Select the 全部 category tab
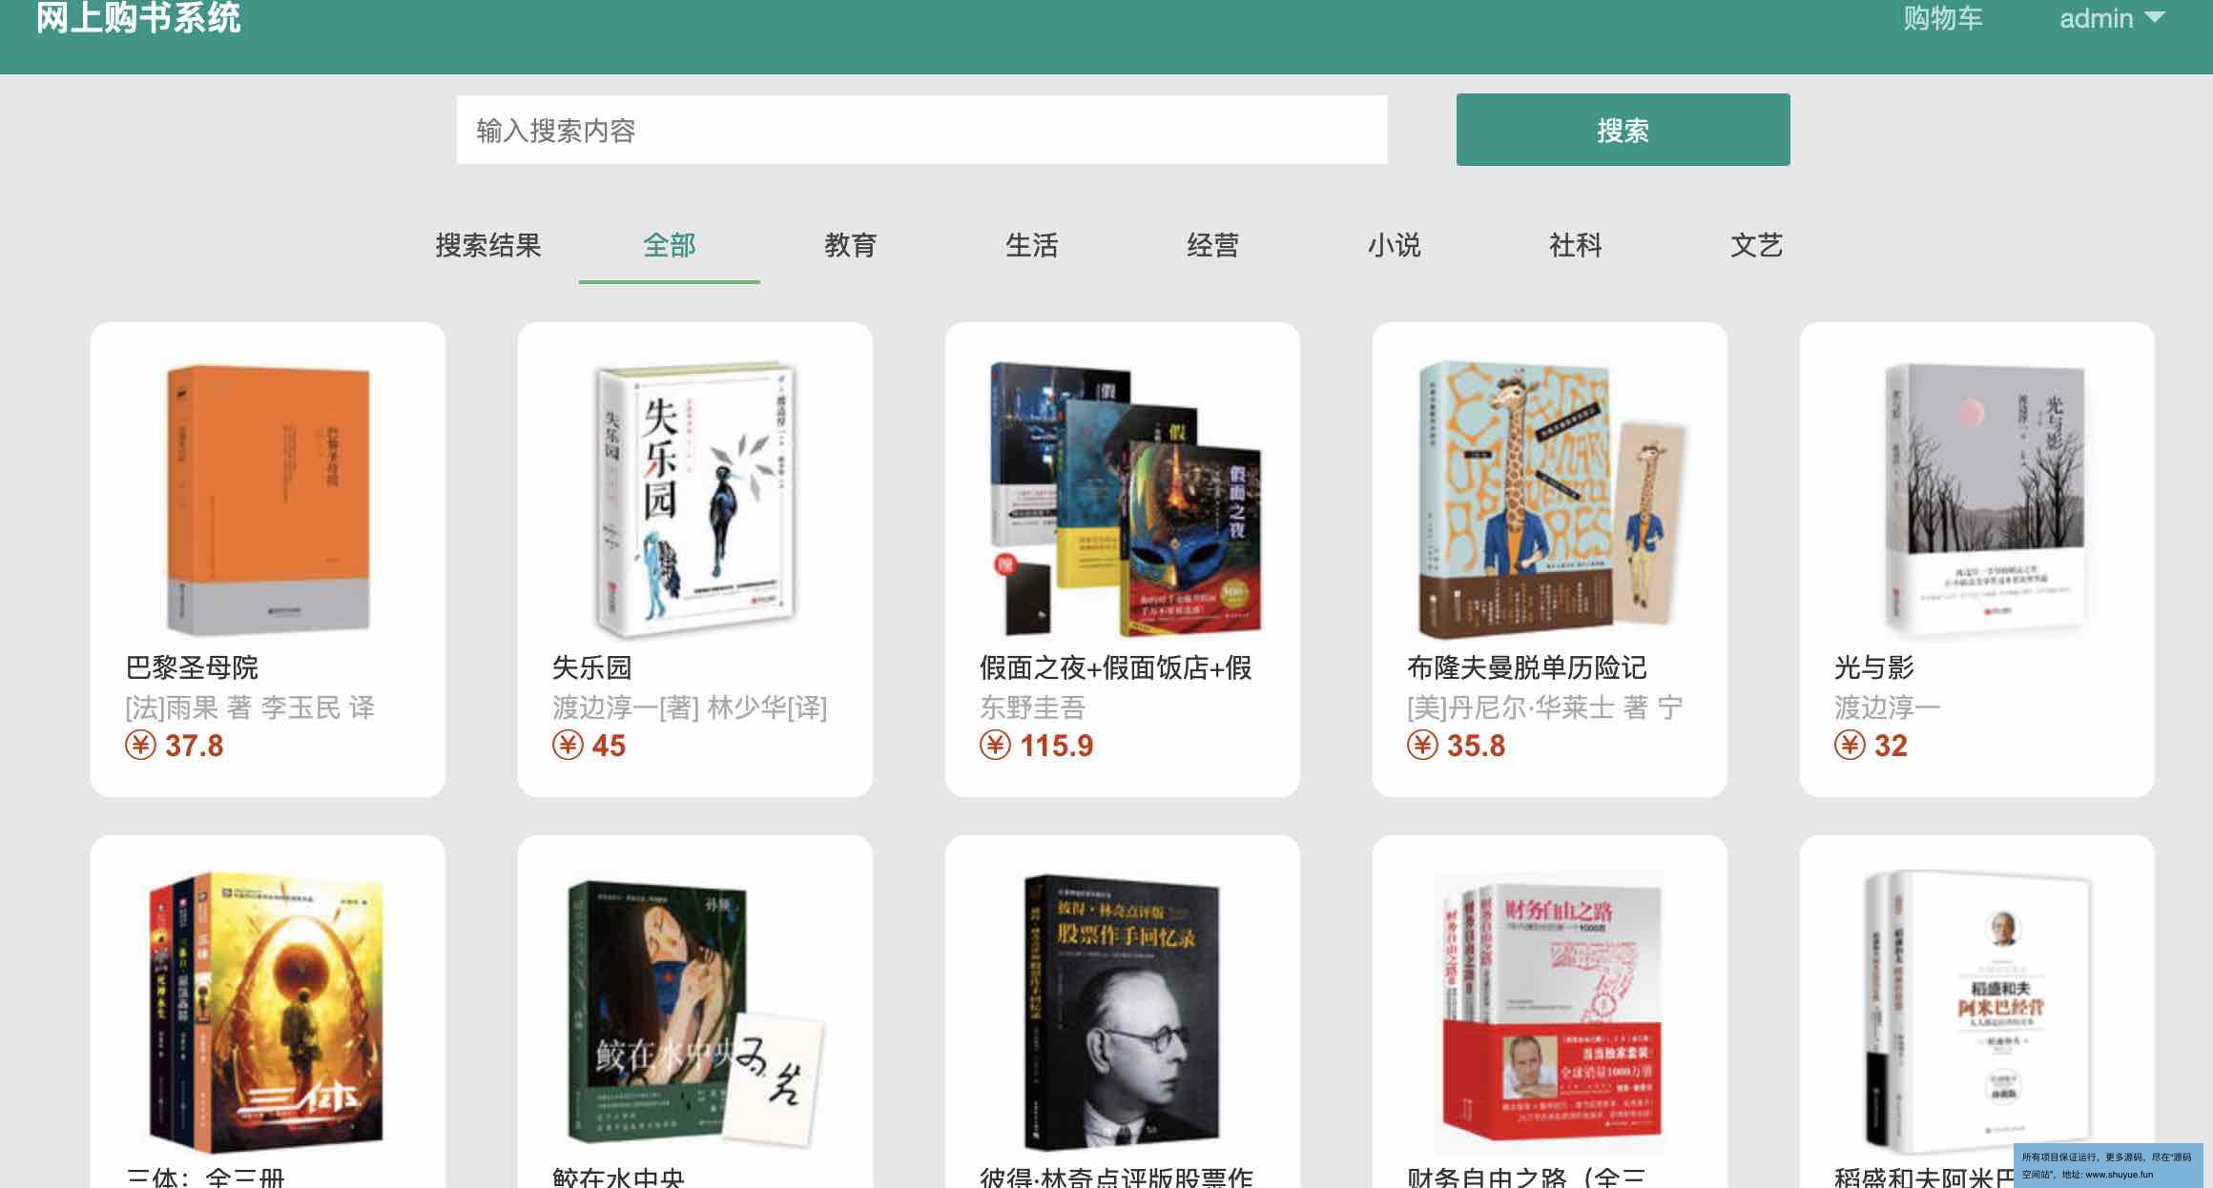 pyautogui.click(x=670, y=245)
